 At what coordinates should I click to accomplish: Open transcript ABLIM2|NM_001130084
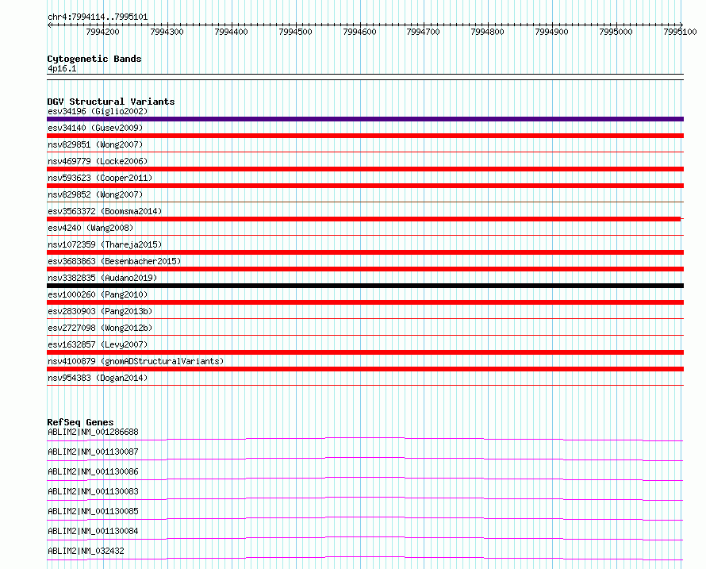(x=93, y=531)
